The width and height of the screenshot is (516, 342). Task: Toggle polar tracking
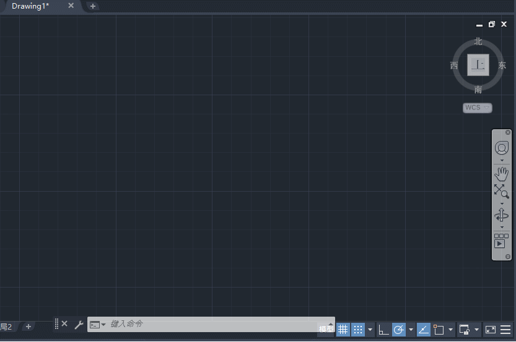point(399,330)
